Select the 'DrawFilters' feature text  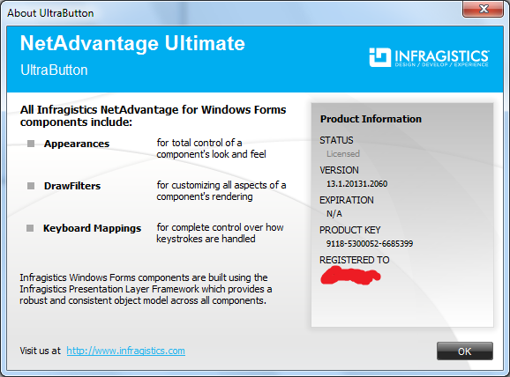72,186
